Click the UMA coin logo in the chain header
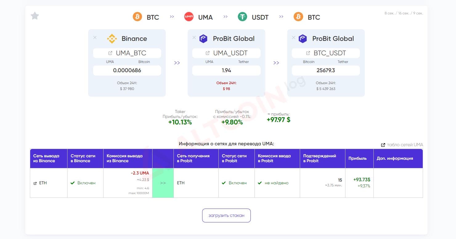This screenshot has height=239, width=456. (189, 17)
